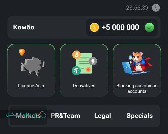Click the gold coin icon in combo reward
Image resolution: width=168 pixels, height=134 pixels.
tap(94, 27)
